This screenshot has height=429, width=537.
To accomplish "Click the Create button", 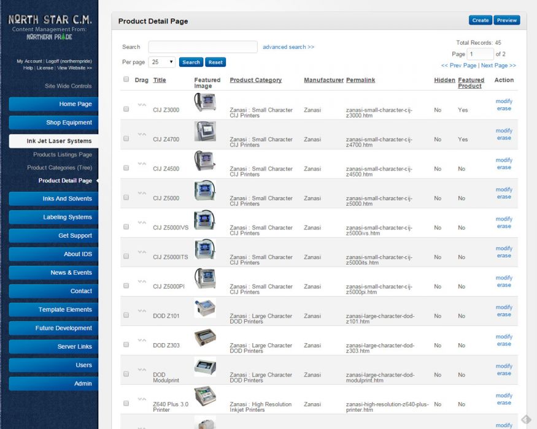I will pyautogui.click(x=480, y=20).
